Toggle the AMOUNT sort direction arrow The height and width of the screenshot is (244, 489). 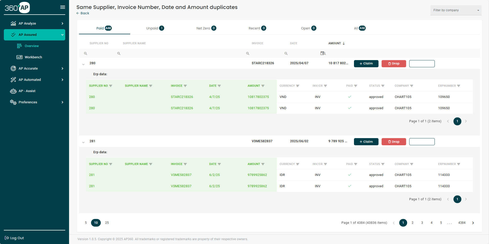[344, 43]
